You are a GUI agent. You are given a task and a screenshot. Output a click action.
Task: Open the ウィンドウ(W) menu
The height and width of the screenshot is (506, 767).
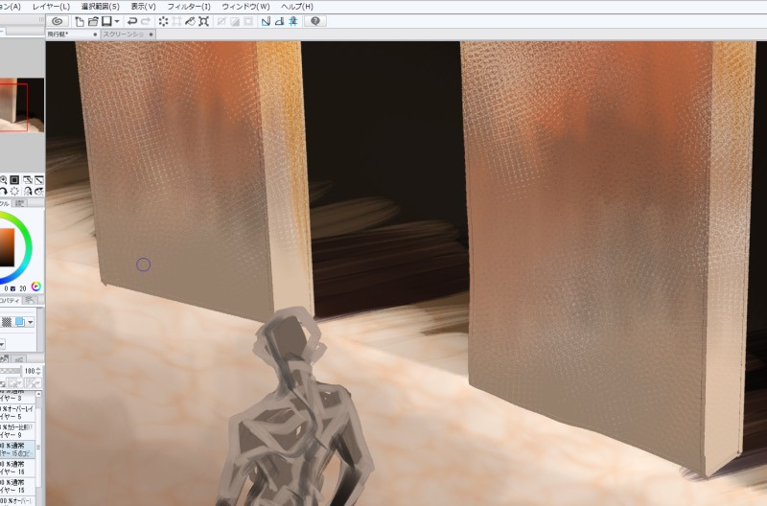point(245,7)
